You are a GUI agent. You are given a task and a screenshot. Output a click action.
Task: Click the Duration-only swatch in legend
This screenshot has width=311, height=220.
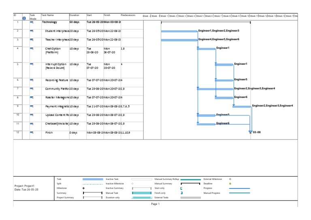tap(142, 198)
